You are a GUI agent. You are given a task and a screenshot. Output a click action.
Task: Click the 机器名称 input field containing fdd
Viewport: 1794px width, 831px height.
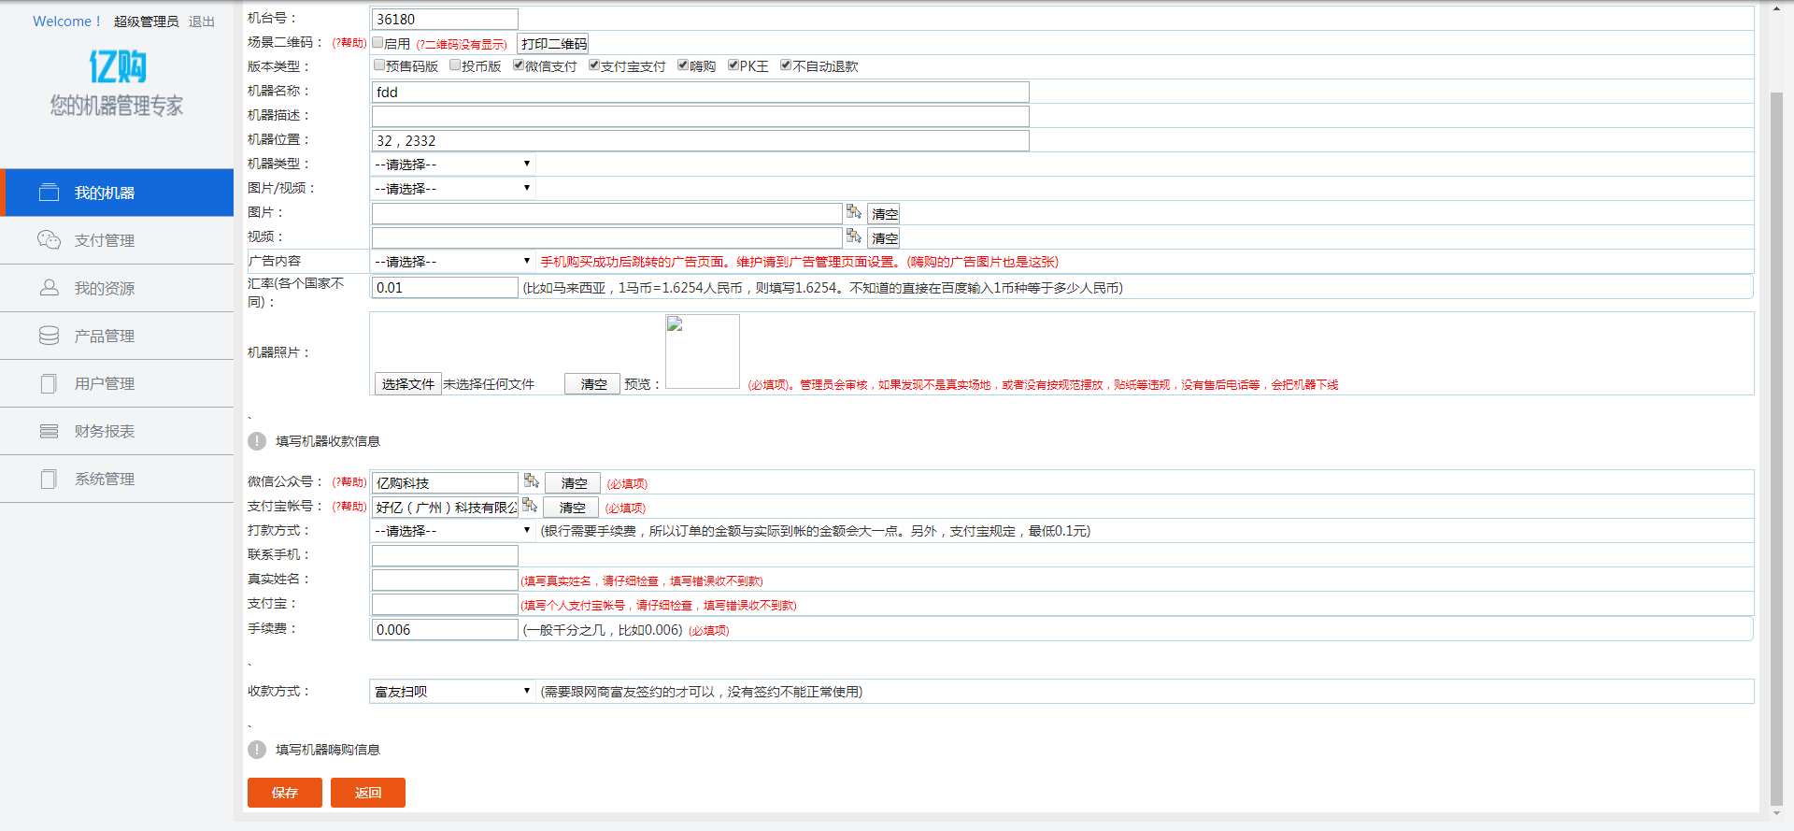[700, 92]
